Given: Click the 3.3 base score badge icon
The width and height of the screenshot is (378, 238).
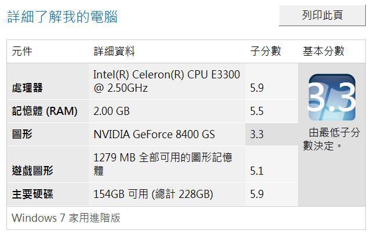Looking at the screenshot, I should (x=332, y=98).
